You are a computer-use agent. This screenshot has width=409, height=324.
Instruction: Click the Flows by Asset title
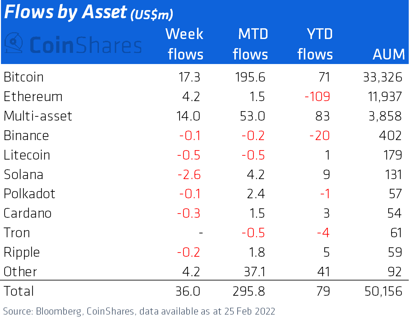click(88, 12)
